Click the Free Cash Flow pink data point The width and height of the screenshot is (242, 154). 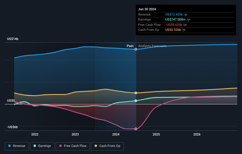tap(136, 129)
